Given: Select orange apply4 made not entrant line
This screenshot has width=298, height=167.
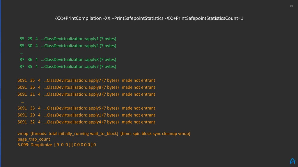Looking at the screenshot, I should pos(86,122).
